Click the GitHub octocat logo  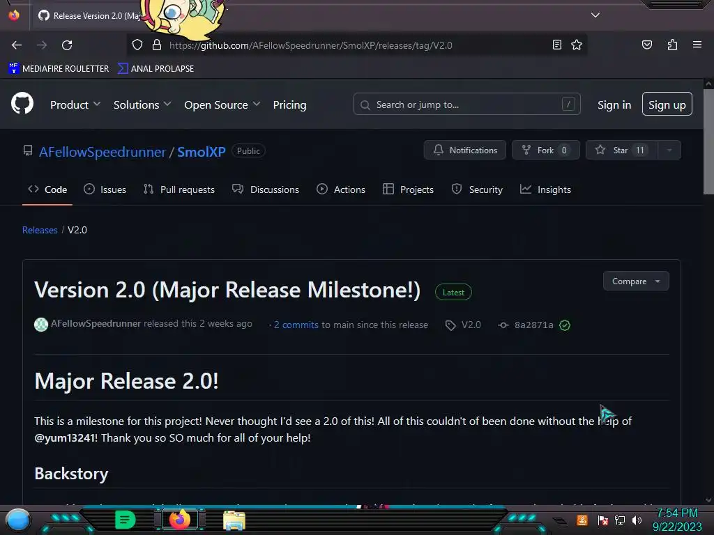click(x=22, y=103)
